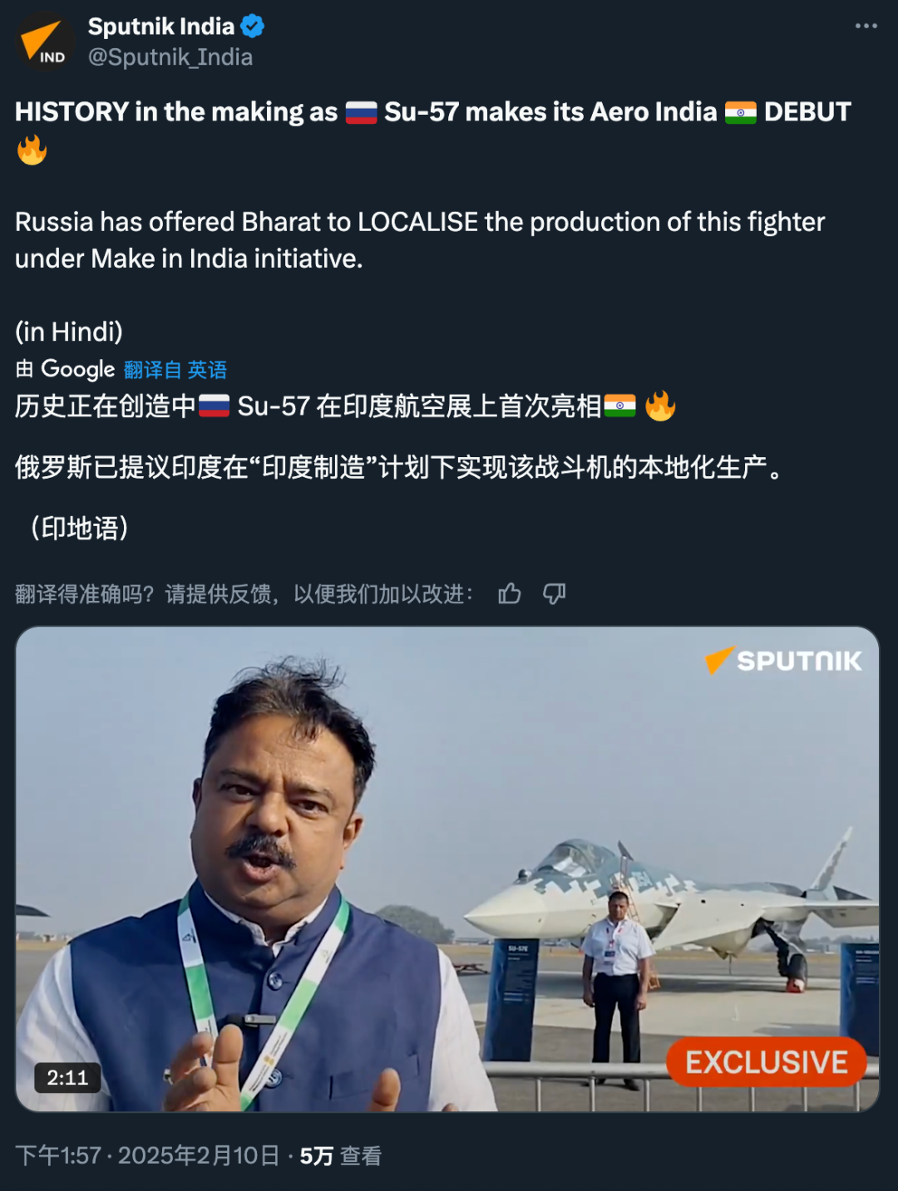The height and width of the screenshot is (1191, 898).
Task: Open the post timestamp 下午1:57 · 2025年2月10日
Action: coord(147,1156)
